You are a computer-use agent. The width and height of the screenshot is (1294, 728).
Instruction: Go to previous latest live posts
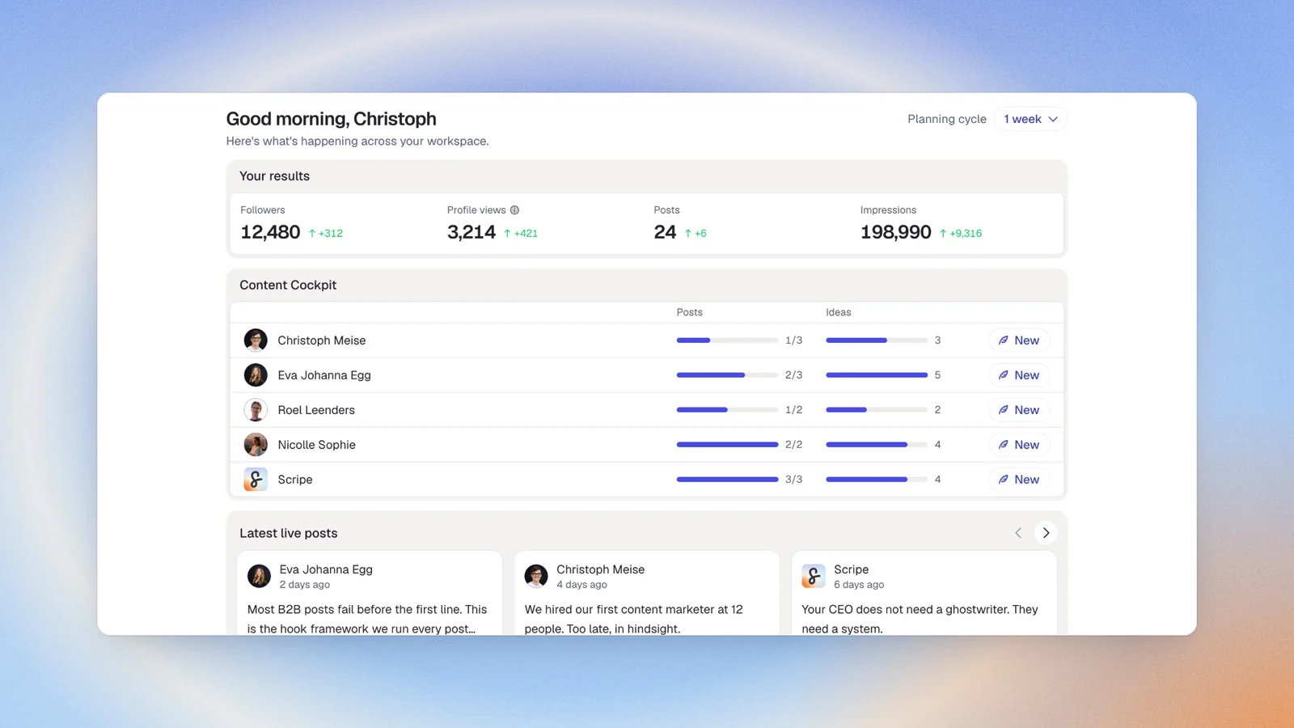click(1018, 533)
